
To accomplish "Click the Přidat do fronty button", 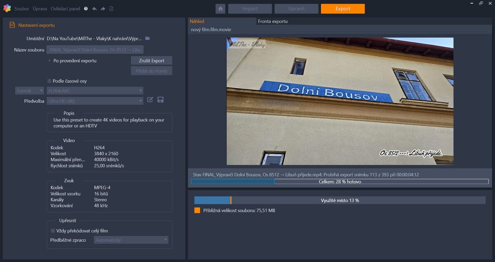I will tap(152, 71).
